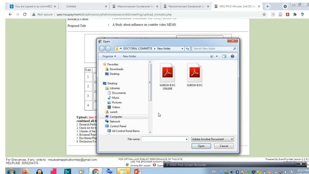Screen dimensions: 309x174
Task: Click the File name input field
Action: [x=163, y=139]
